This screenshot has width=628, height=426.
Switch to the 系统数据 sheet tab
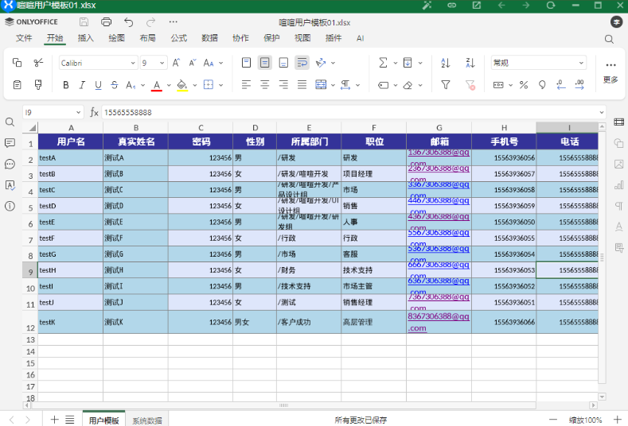coord(146,420)
